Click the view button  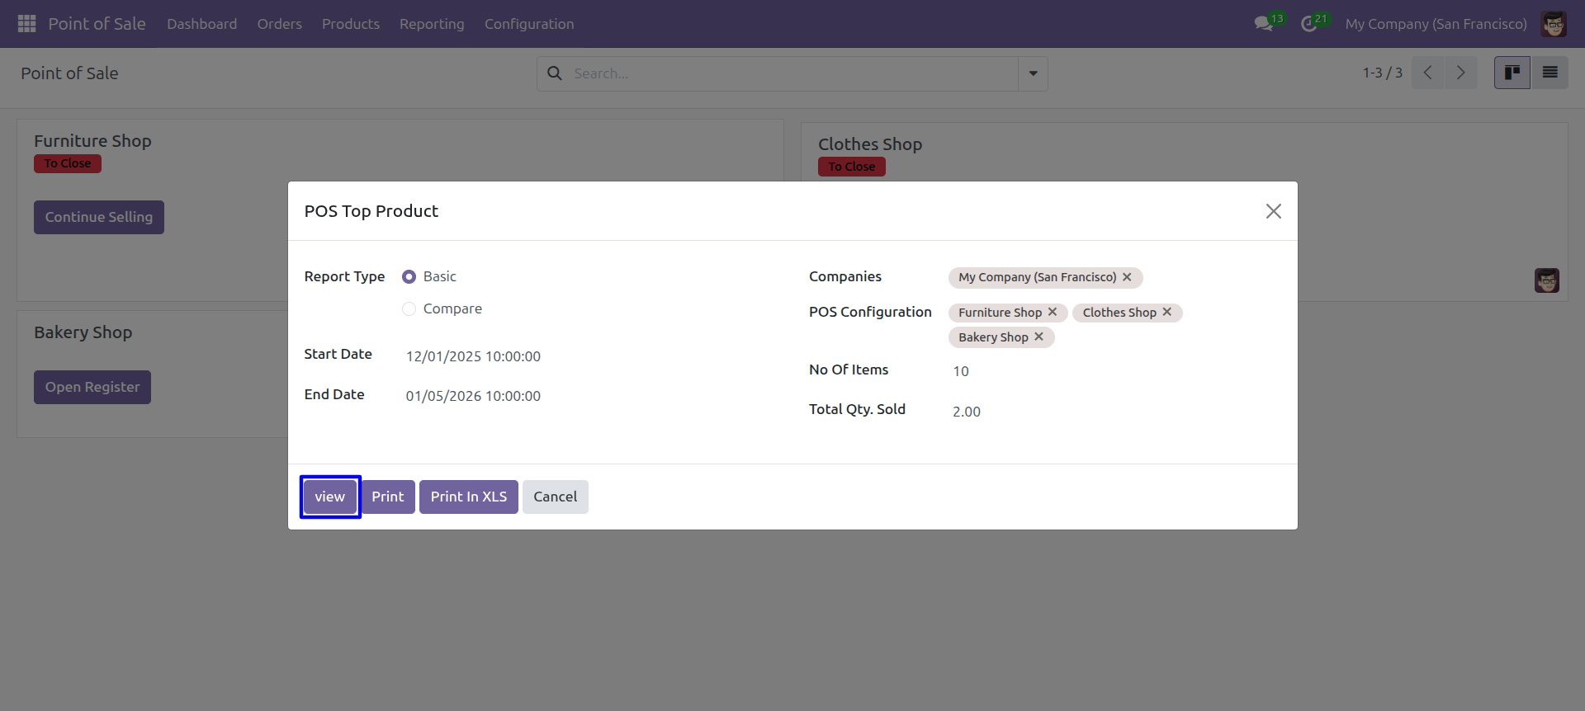click(x=330, y=497)
